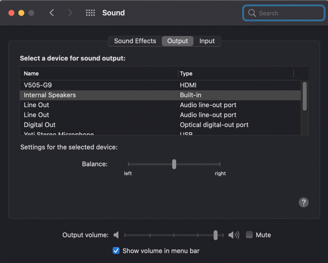Click the forward navigation arrow
The width and height of the screenshot is (328, 263).
point(70,13)
